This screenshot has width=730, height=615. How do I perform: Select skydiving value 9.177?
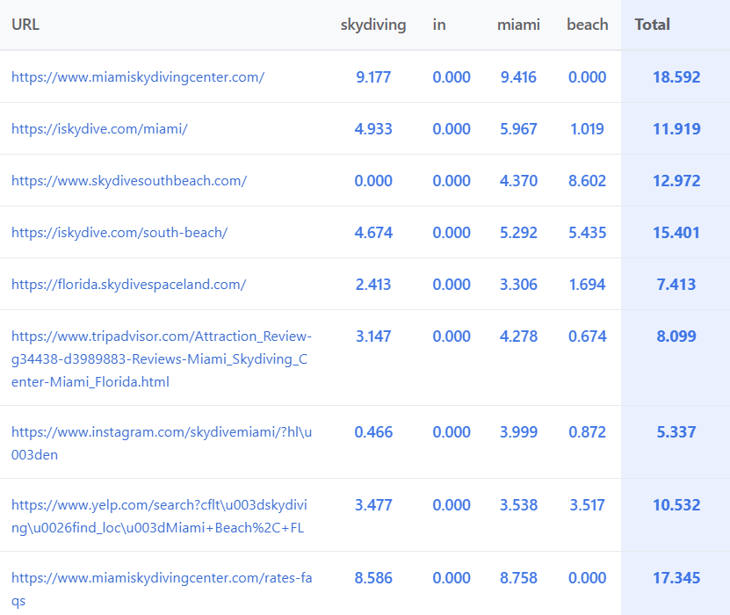pos(373,76)
